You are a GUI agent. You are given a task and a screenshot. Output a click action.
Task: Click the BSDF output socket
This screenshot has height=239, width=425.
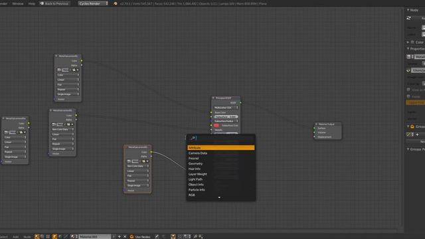[x=240, y=103]
